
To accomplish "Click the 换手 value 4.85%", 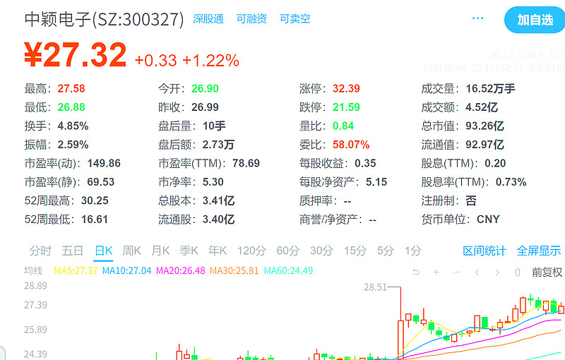I will click(73, 126).
